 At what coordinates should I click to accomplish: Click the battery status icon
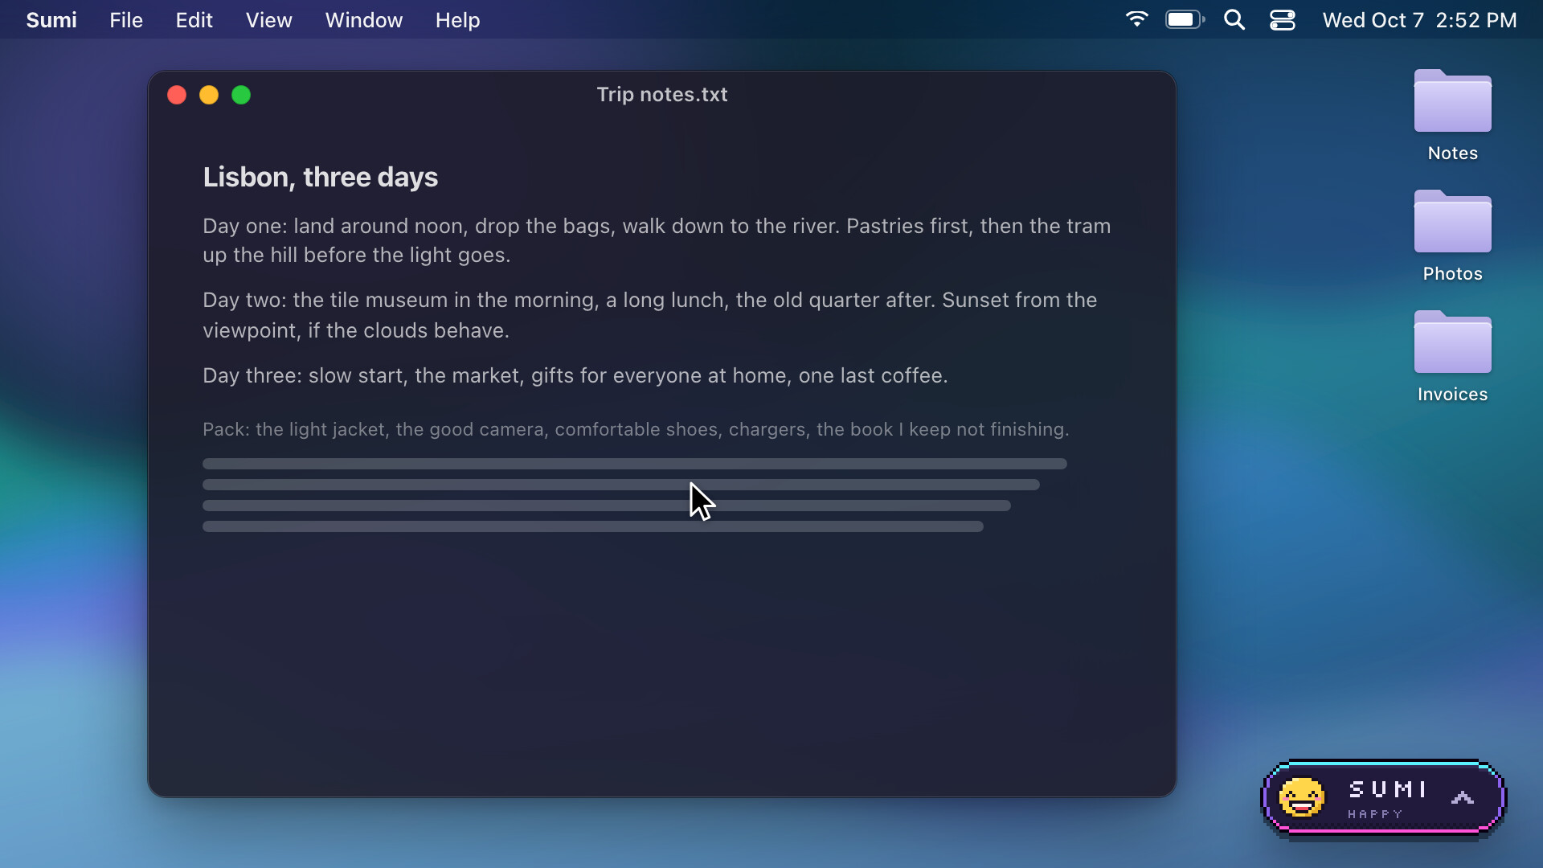(x=1185, y=19)
